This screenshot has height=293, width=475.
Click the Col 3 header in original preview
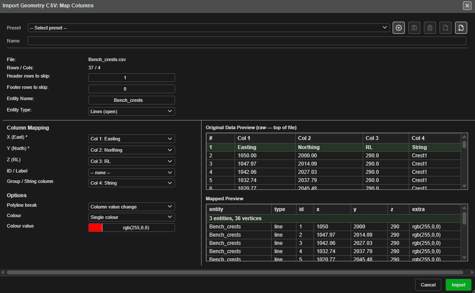[386, 138]
